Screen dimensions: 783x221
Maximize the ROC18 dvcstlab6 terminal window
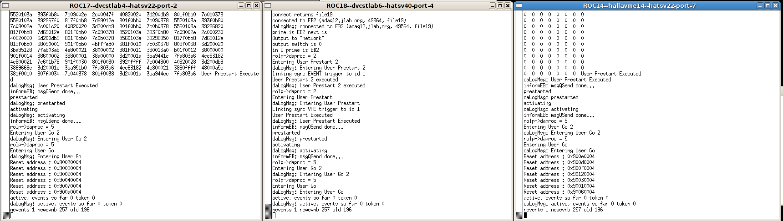click(500, 5)
